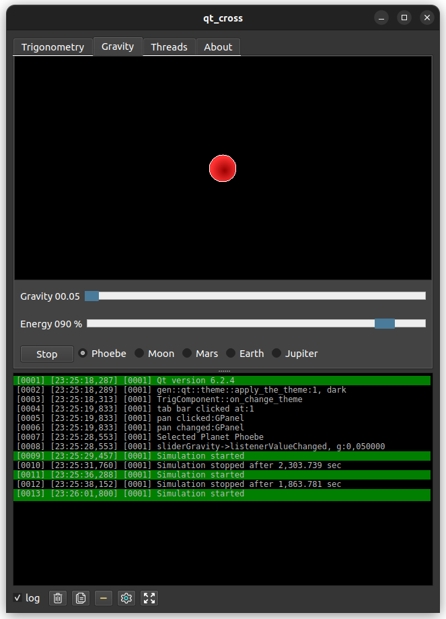Choose Mars as the planet
The image size is (446, 619).
pyautogui.click(x=187, y=354)
